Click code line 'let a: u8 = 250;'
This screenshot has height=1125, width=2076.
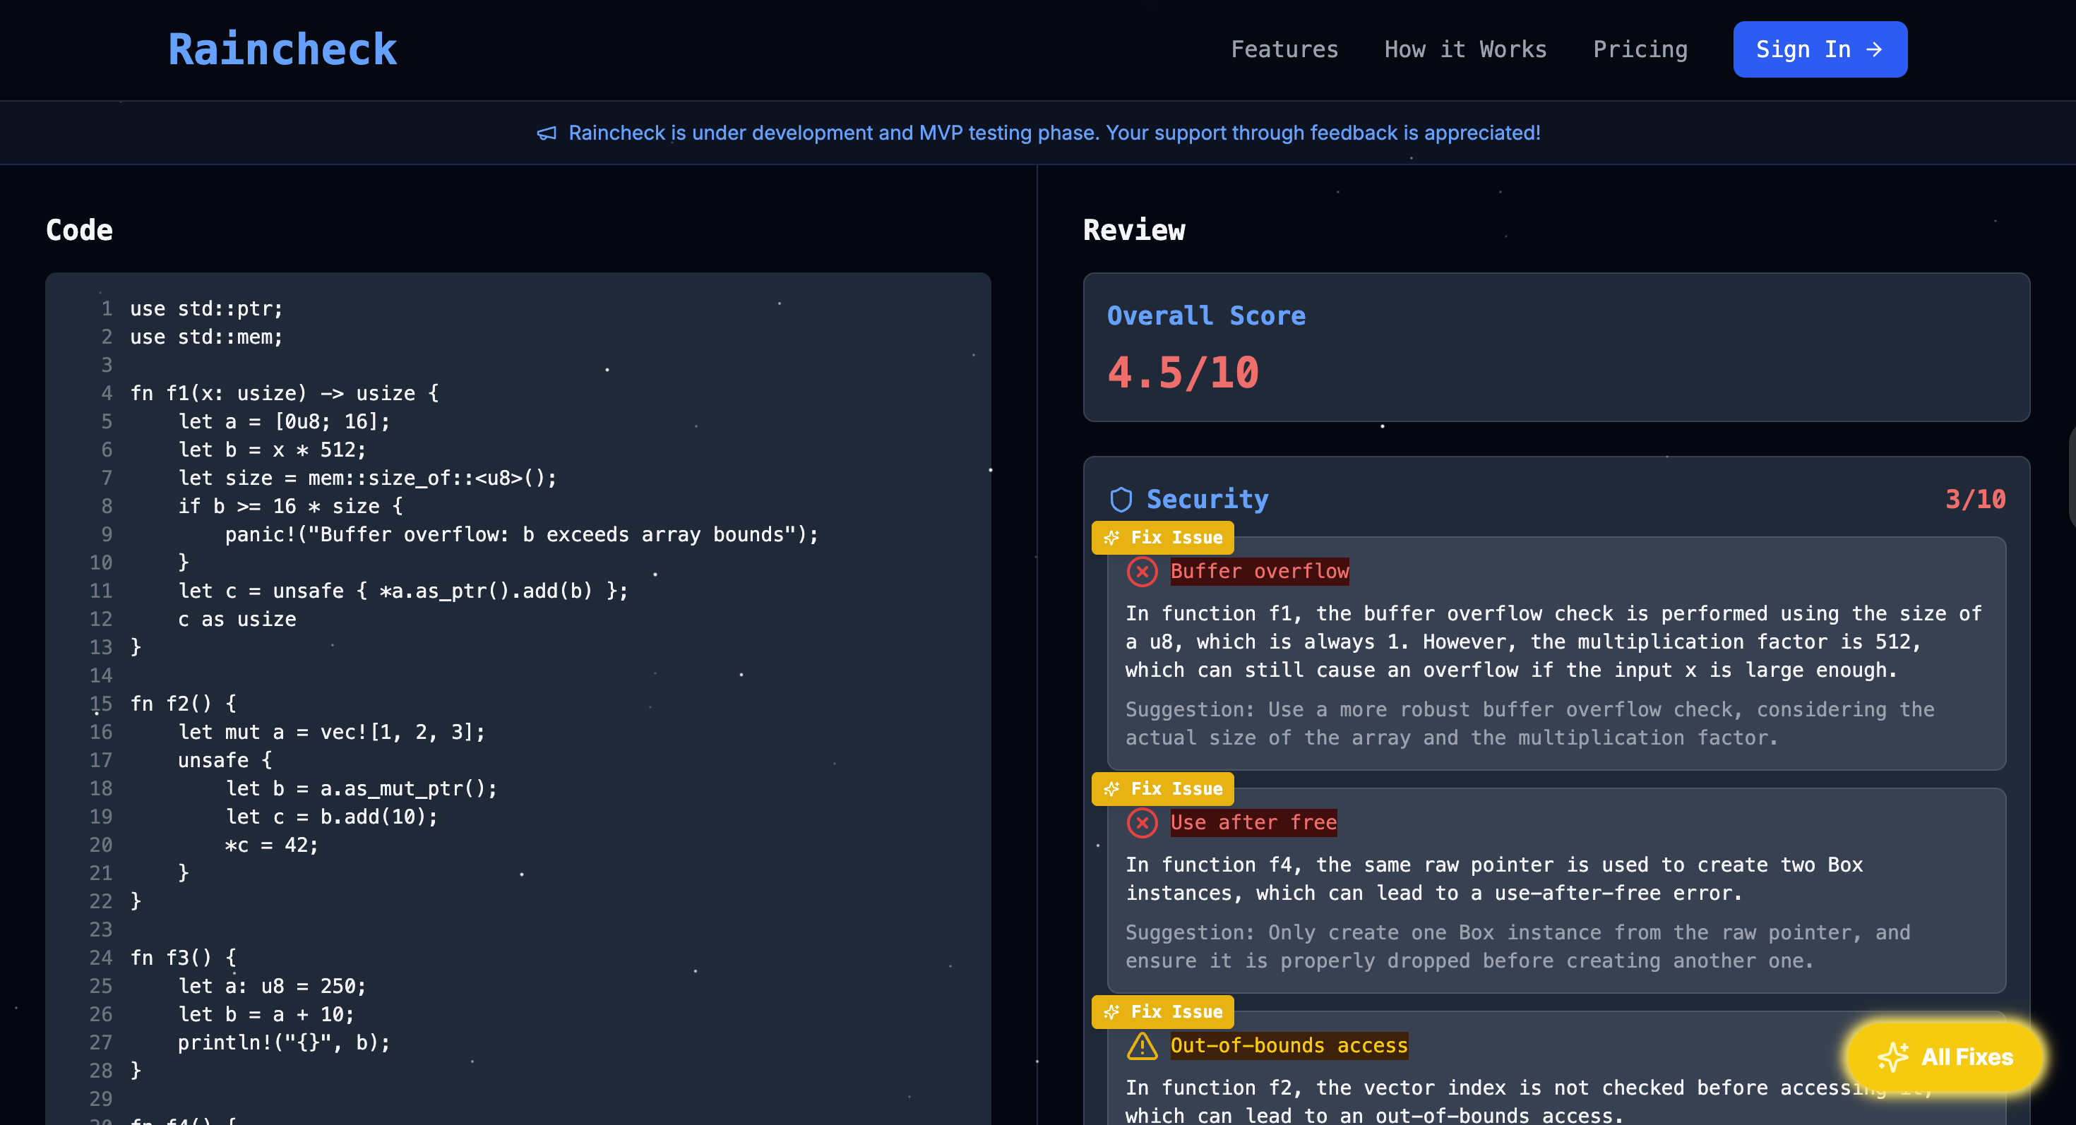tap(272, 986)
